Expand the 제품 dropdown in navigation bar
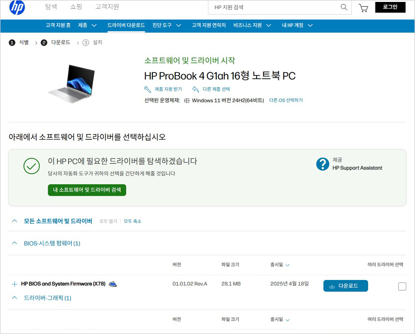Image resolution: width=415 pixels, height=334 pixels. coord(87,25)
